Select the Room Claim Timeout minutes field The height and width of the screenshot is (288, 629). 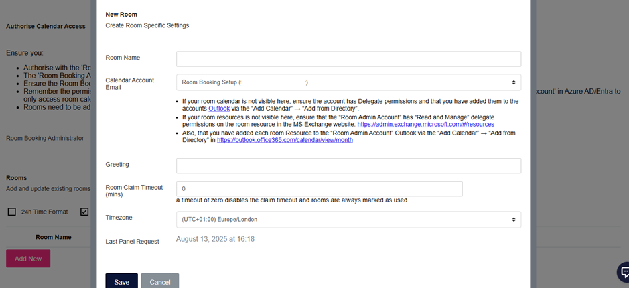(320, 188)
